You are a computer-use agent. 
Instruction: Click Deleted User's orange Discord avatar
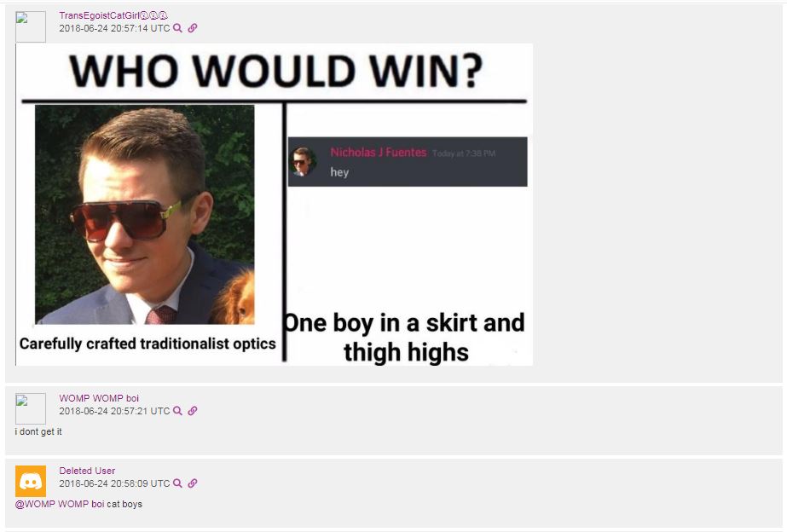[x=31, y=481]
